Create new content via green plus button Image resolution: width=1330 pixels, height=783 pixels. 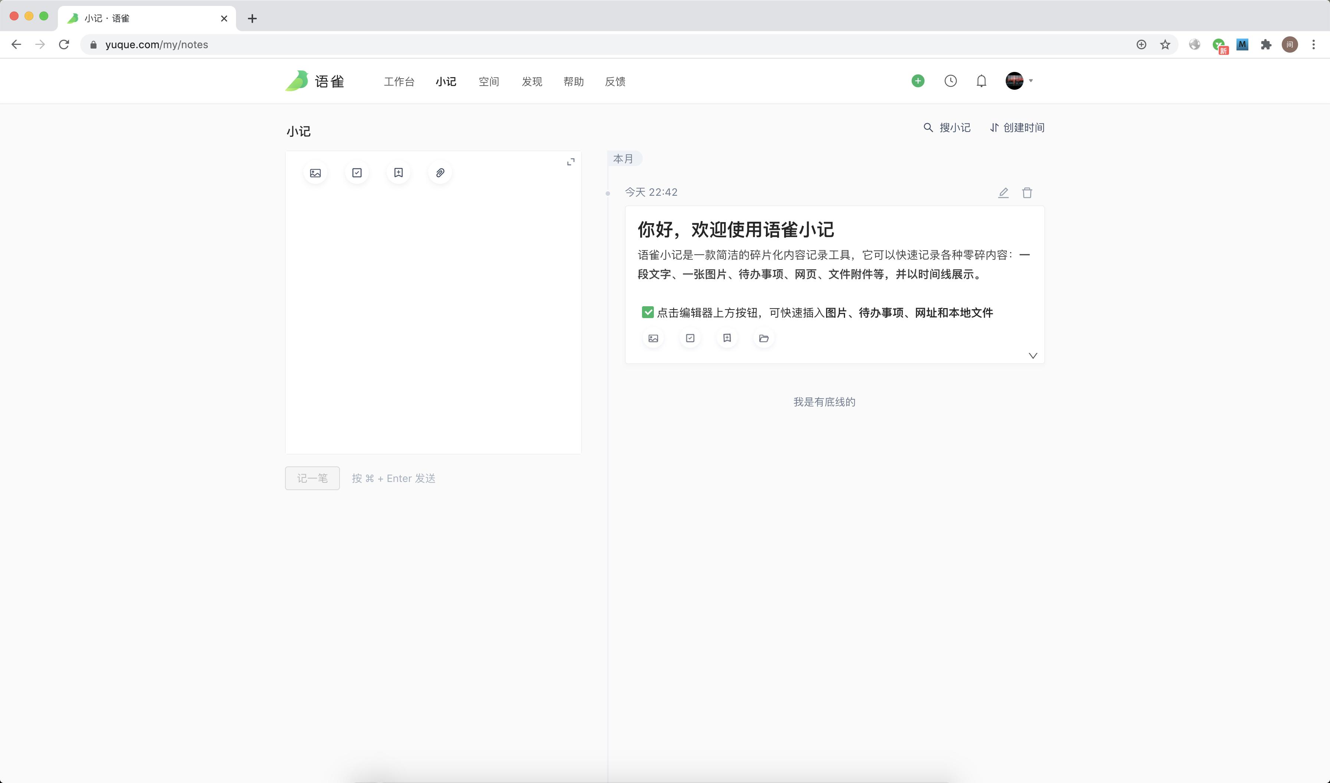pyautogui.click(x=917, y=81)
